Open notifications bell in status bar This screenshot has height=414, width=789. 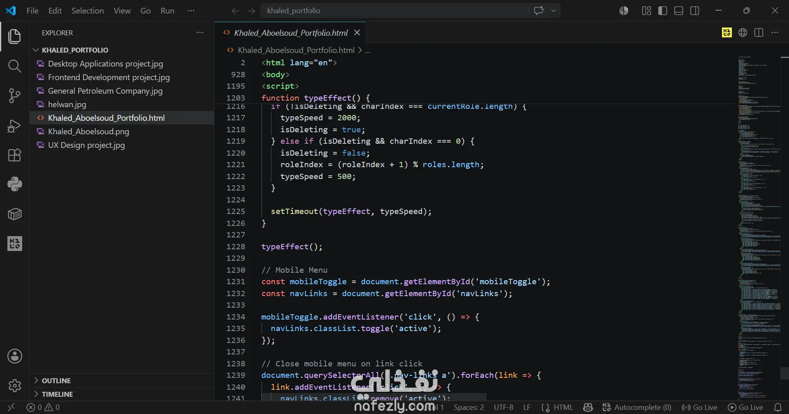click(x=777, y=407)
